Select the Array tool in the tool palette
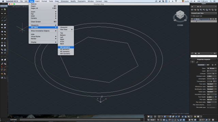 [5, 49]
